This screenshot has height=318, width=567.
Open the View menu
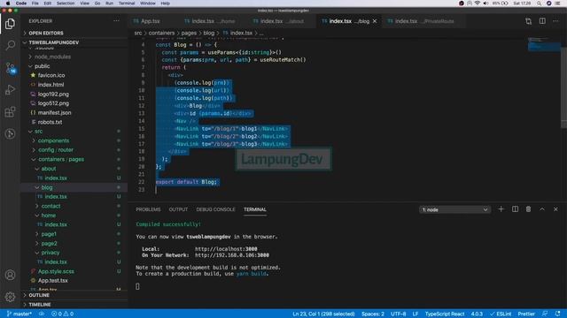(x=84, y=4)
